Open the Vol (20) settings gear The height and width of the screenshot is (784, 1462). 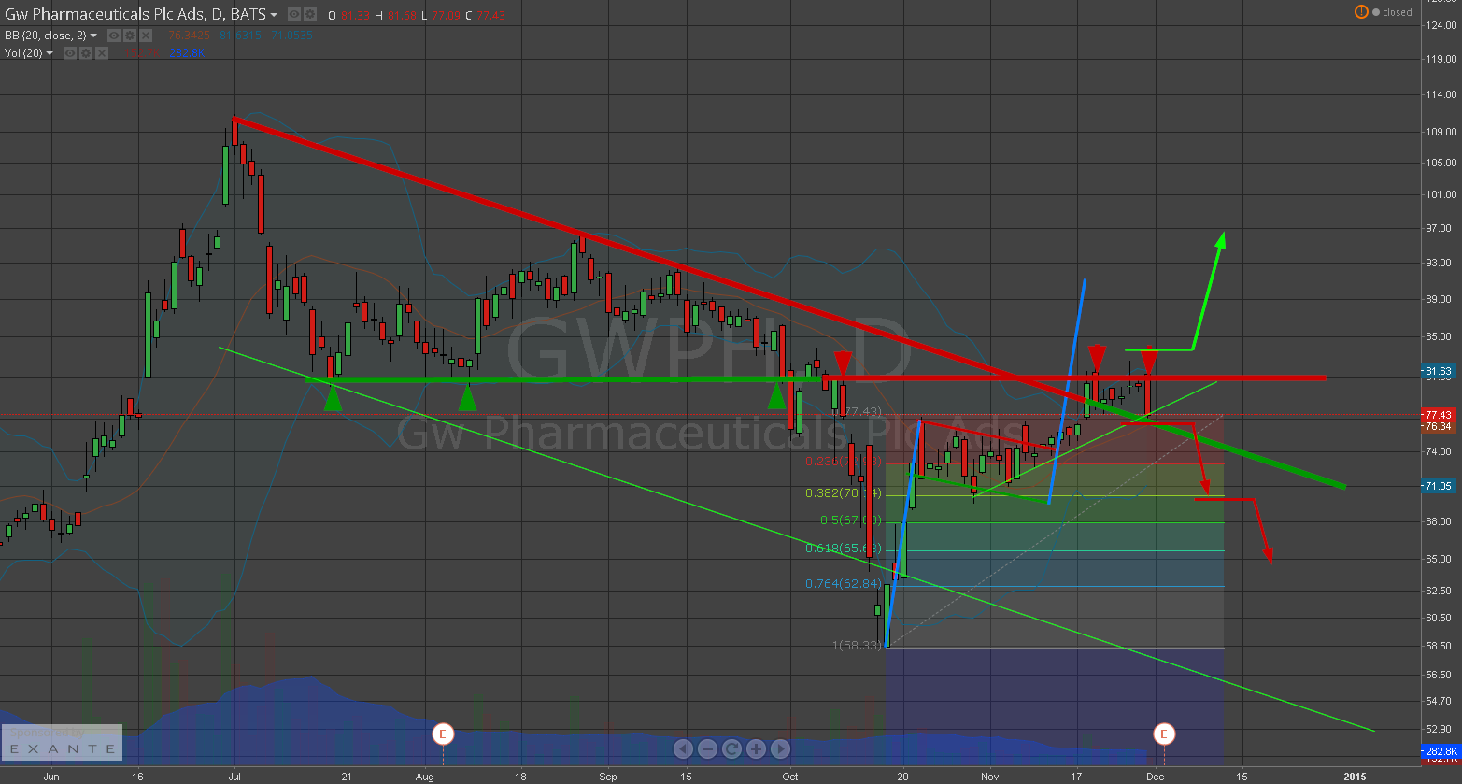tap(85, 53)
